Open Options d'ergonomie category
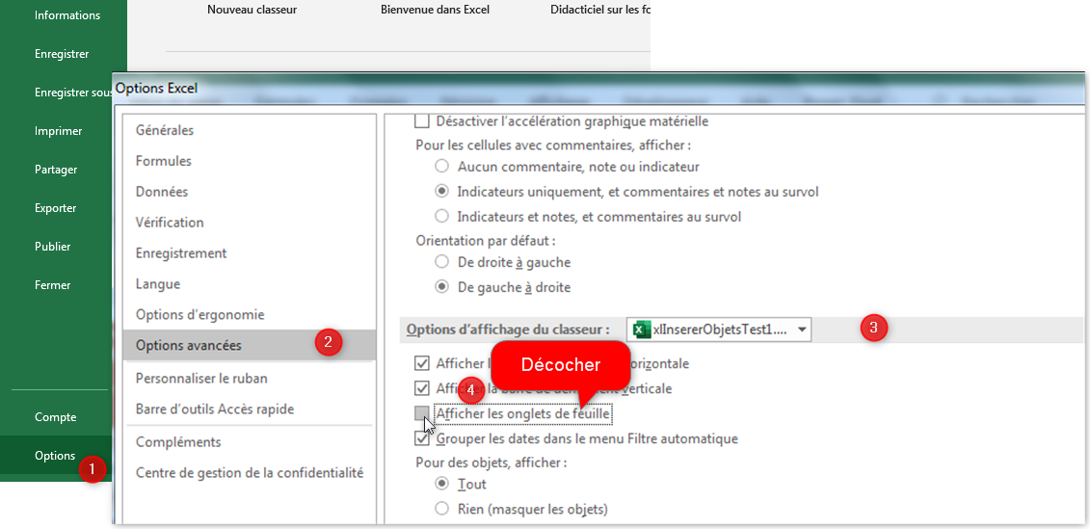1090x529 pixels. point(200,314)
